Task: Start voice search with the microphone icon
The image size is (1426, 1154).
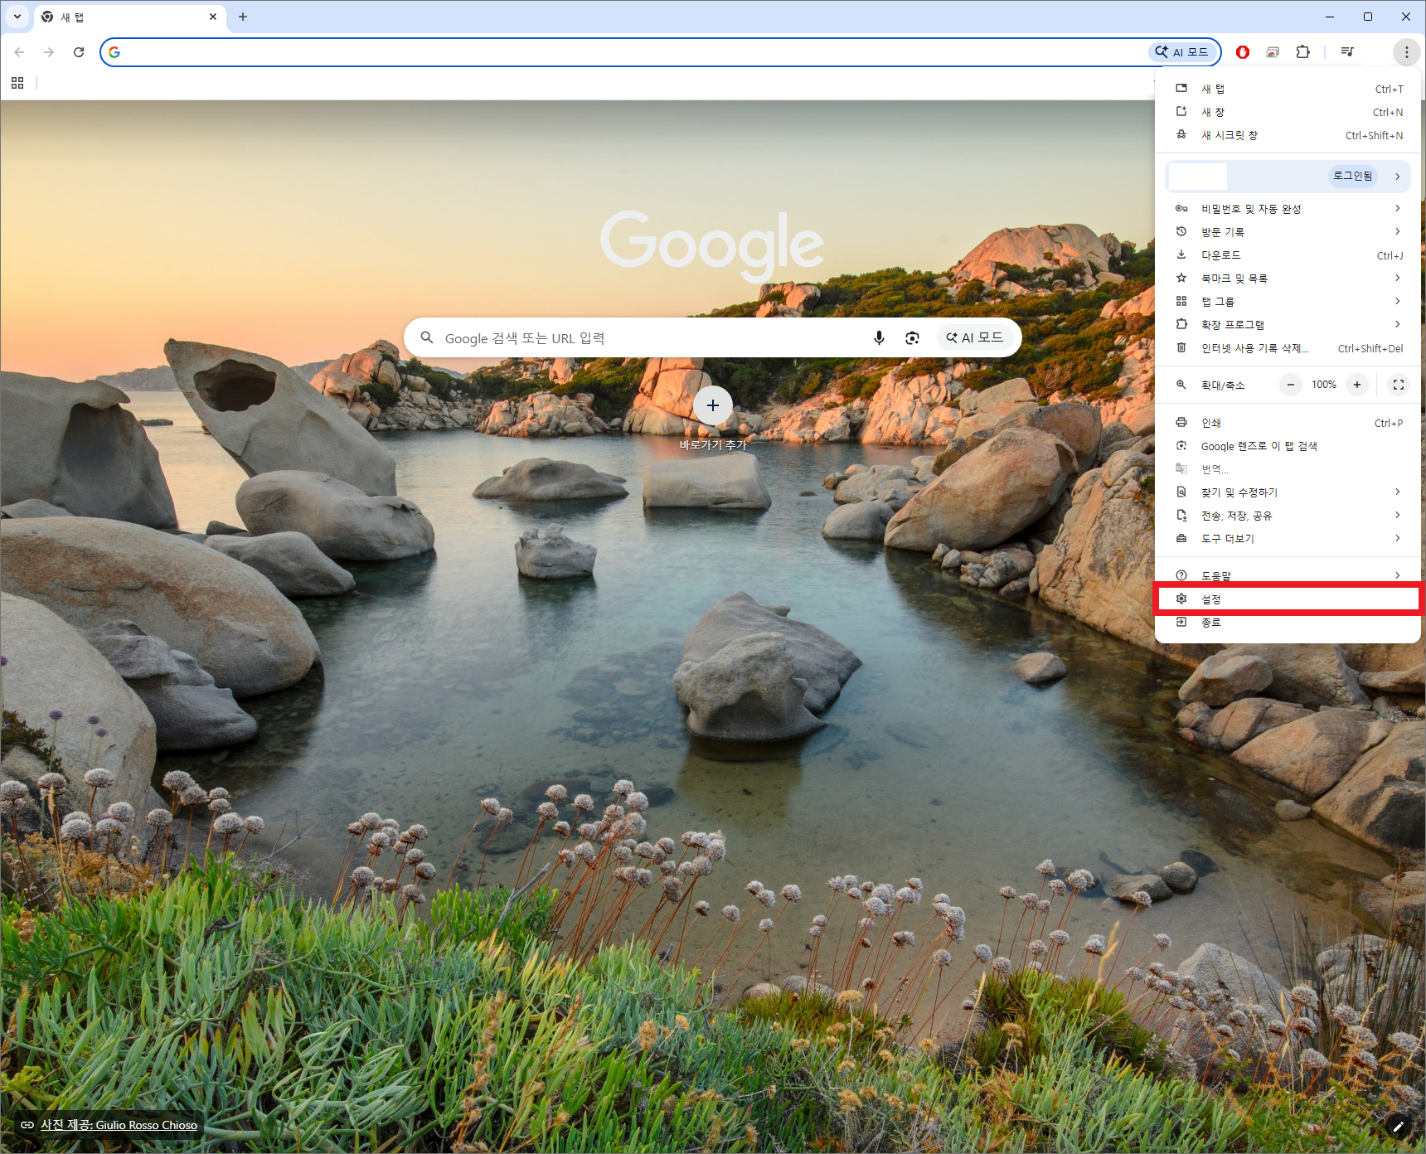Action: (x=879, y=337)
